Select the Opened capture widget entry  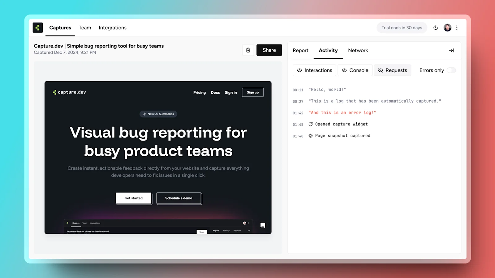pos(338,124)
